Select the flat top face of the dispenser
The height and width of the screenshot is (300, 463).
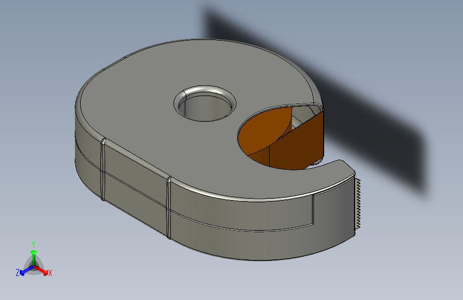(166, 118)
